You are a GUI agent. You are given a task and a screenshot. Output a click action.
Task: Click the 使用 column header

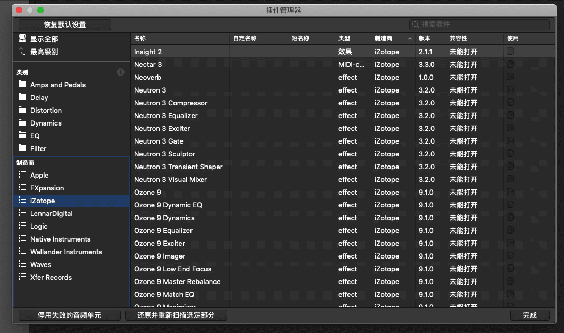click(x=517, y=38)
